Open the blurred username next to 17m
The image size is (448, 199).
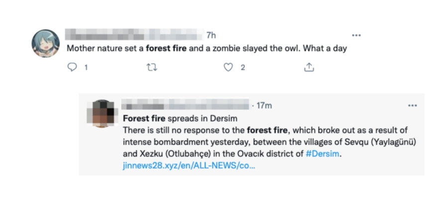[x=186, y=105]
